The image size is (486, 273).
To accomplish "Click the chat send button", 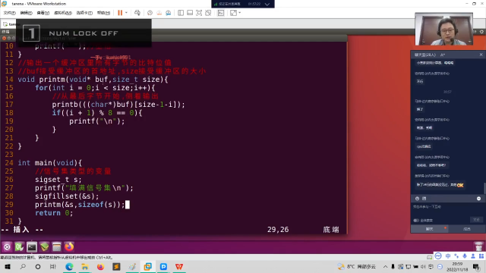I will coord(476,220).
